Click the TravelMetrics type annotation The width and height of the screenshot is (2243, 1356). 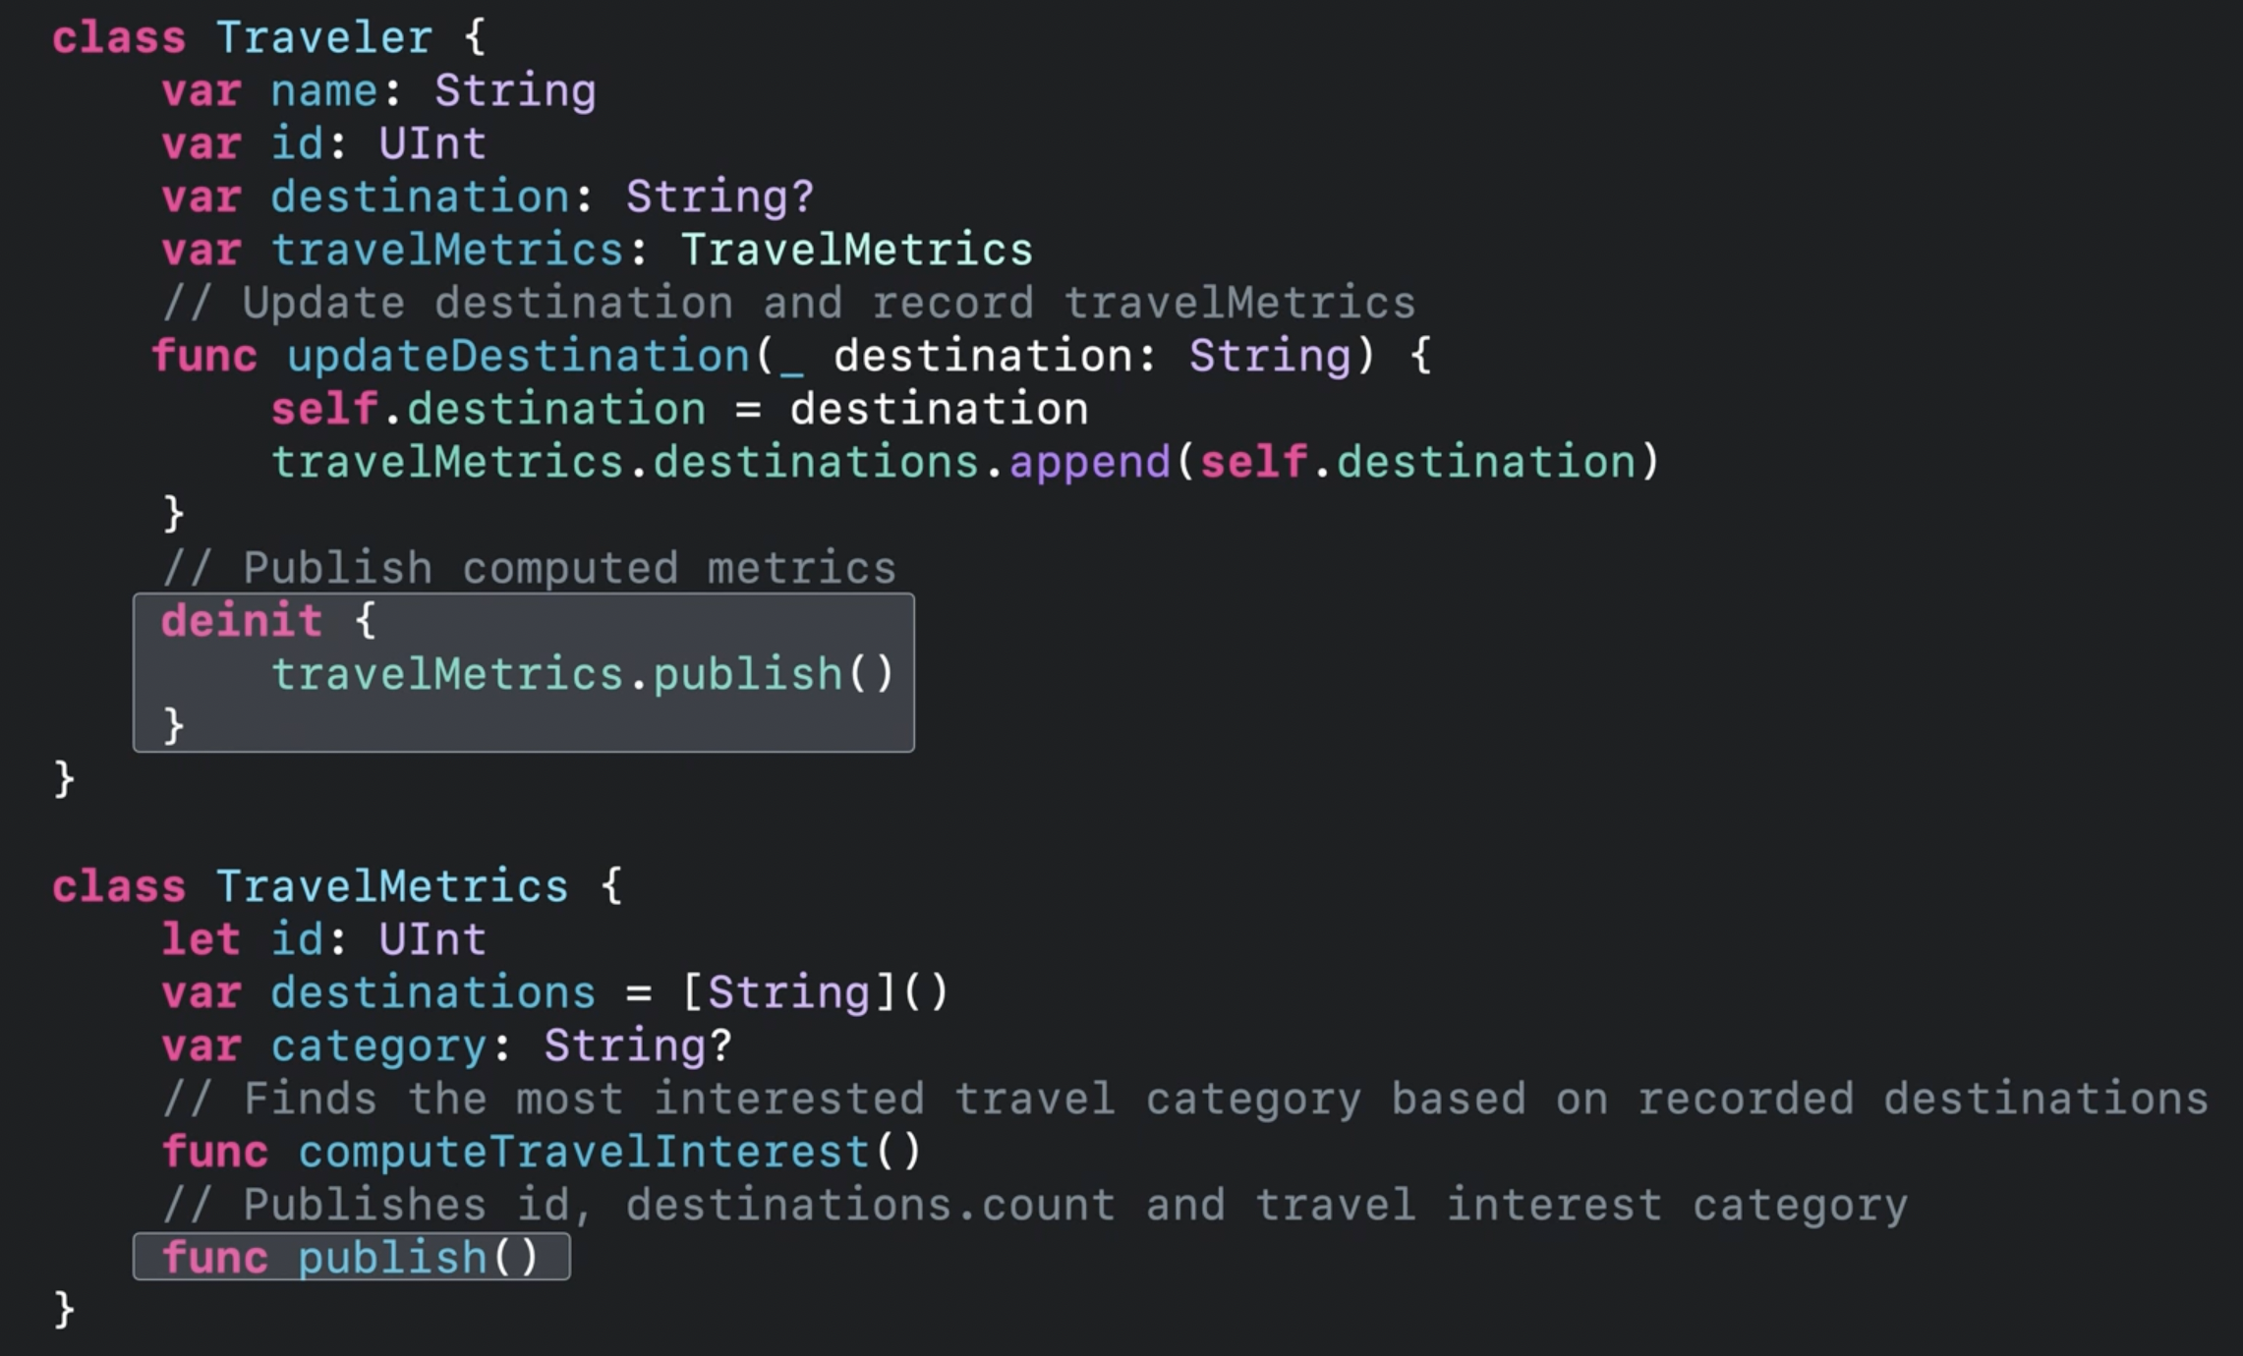point(856,250)
